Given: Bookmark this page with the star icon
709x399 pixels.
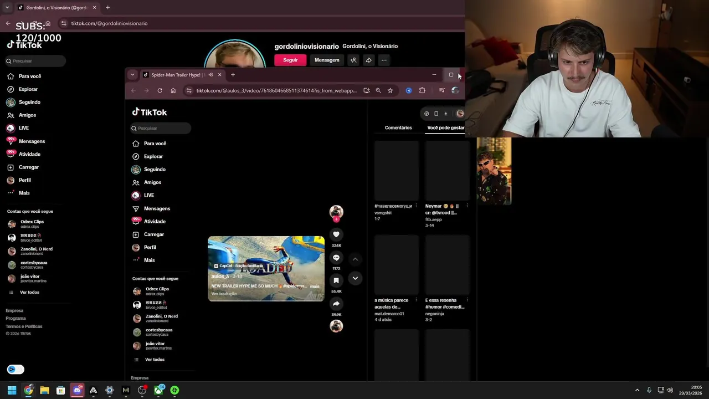Looking at the screenshot, I should point(390,90).
